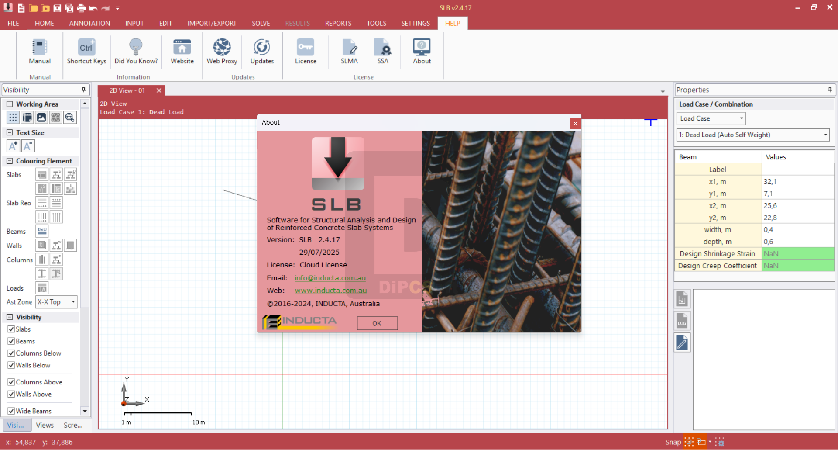Click the Did You Know lightbulb icon
The image size is (838, 450).
pyautogui.click(x=136, y=47)
